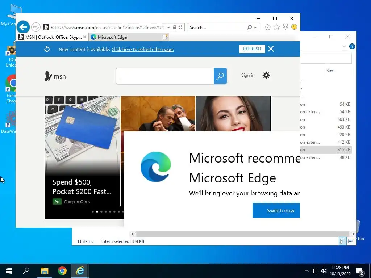371x278 pixels.
Task: Expand the search provider dropdown arrow
Action: click(x=255, y=28)
